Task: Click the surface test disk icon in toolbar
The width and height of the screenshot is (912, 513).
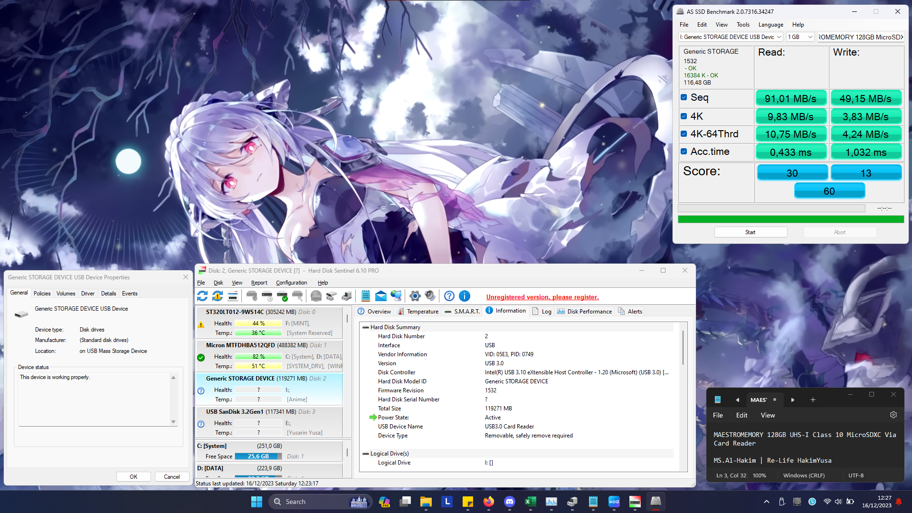Action: [316, 296]
